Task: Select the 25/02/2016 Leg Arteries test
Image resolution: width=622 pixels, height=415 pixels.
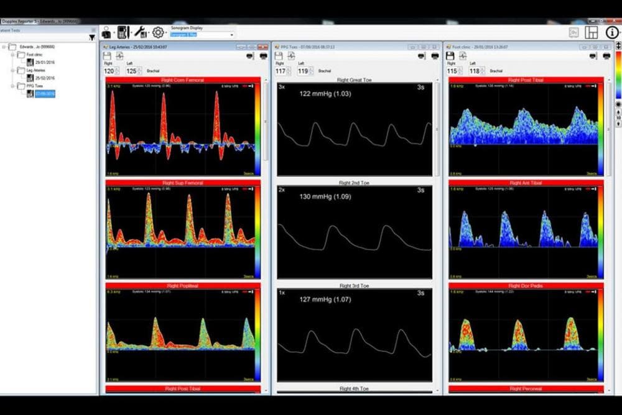Action: 44,78
